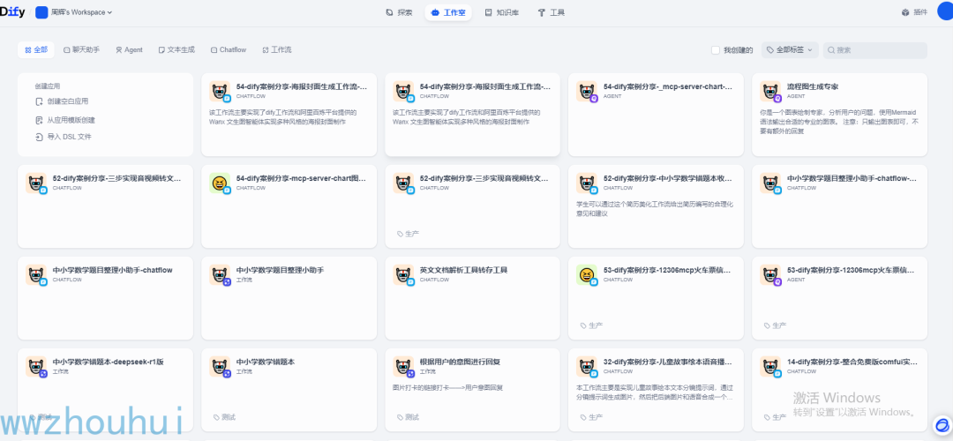Click laughing emoji icon of 54-dify mcp-server-chart chatflow
The height and width of the screenshot is (441, 953).
[220, 183]
